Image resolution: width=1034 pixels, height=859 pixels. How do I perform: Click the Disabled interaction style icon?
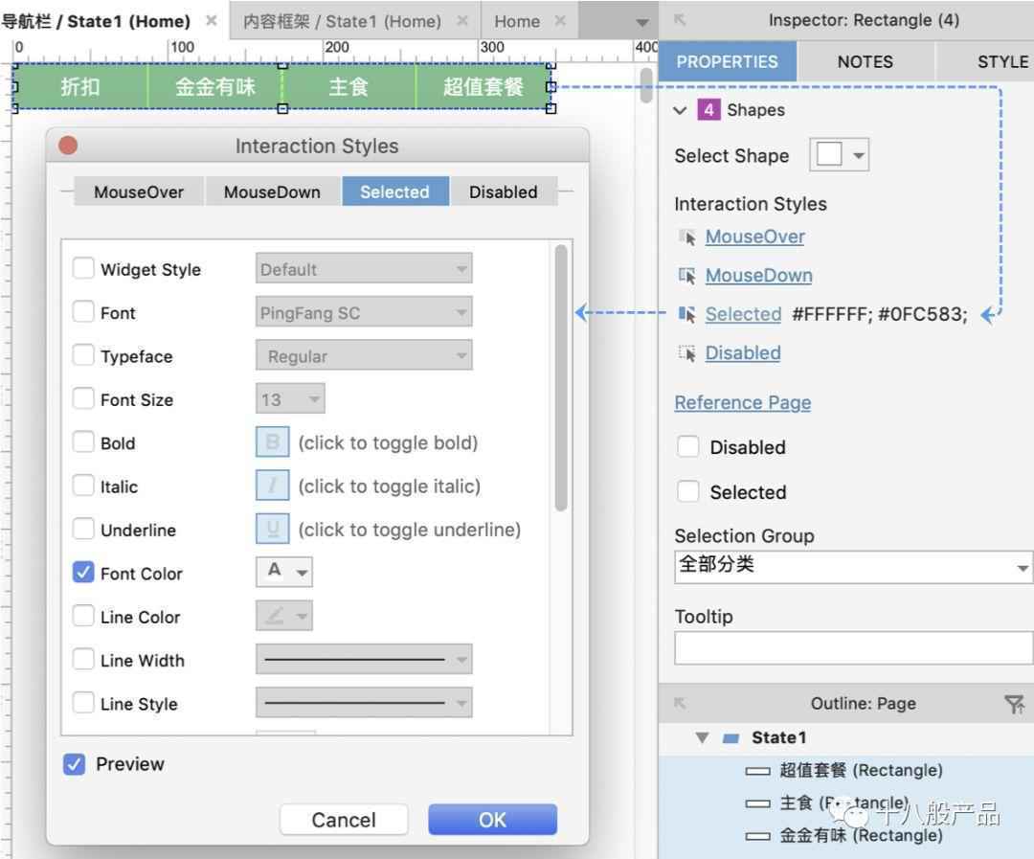pyautogui.click(x=687, y=353)
